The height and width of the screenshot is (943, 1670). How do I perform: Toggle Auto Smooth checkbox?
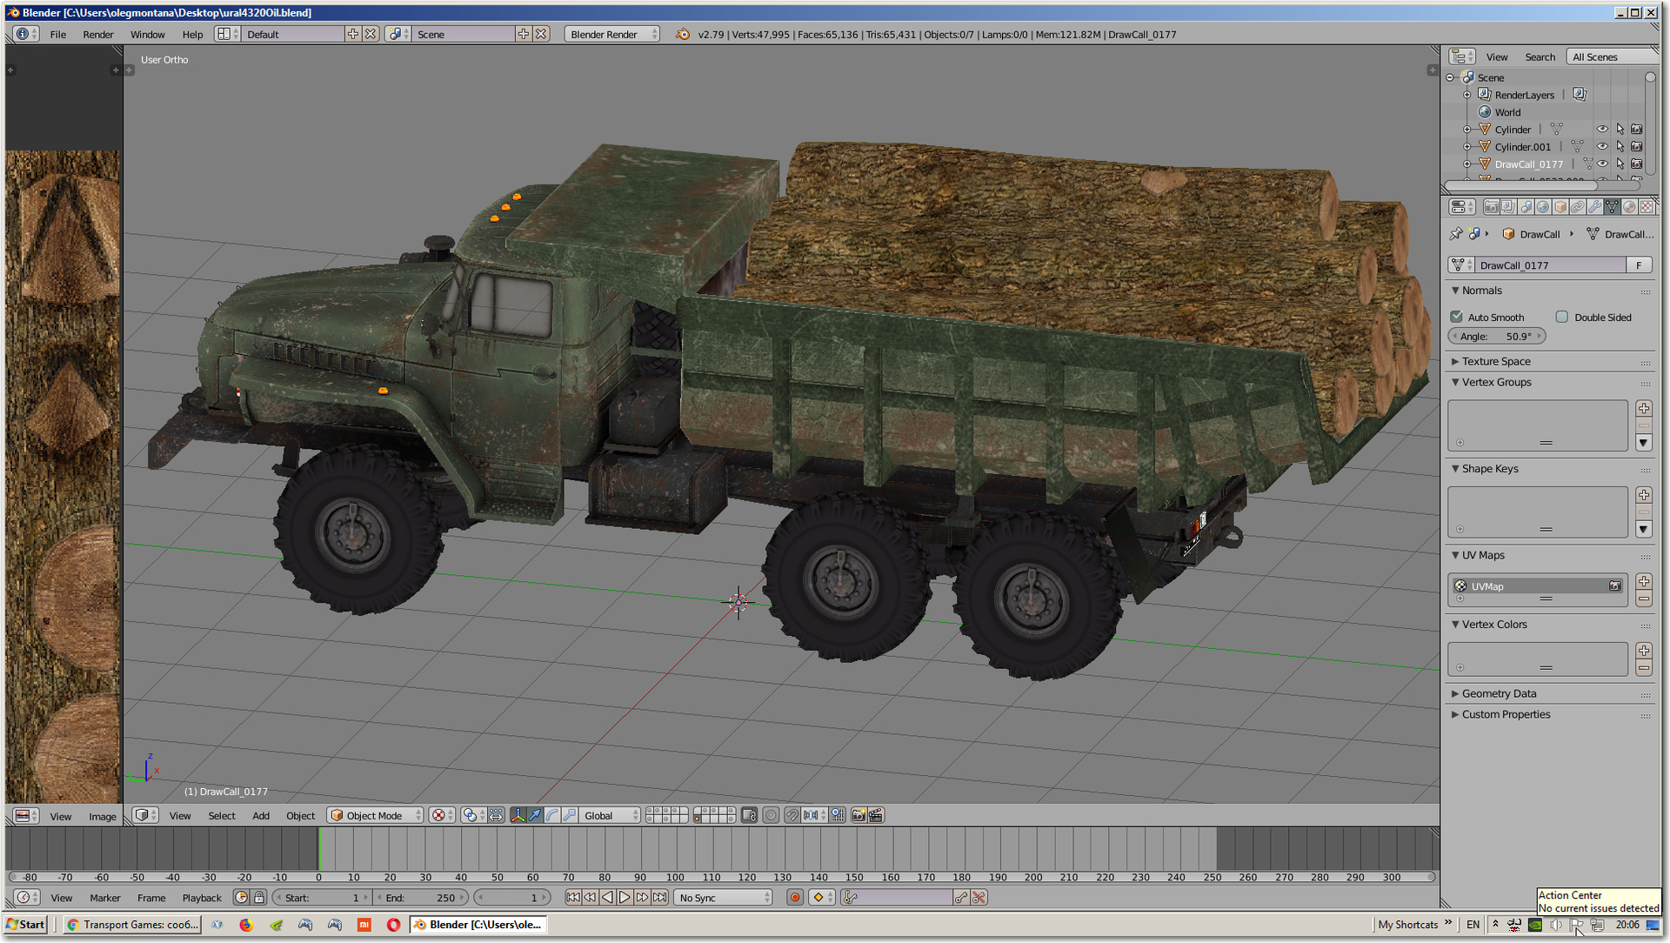point(1457,317)
